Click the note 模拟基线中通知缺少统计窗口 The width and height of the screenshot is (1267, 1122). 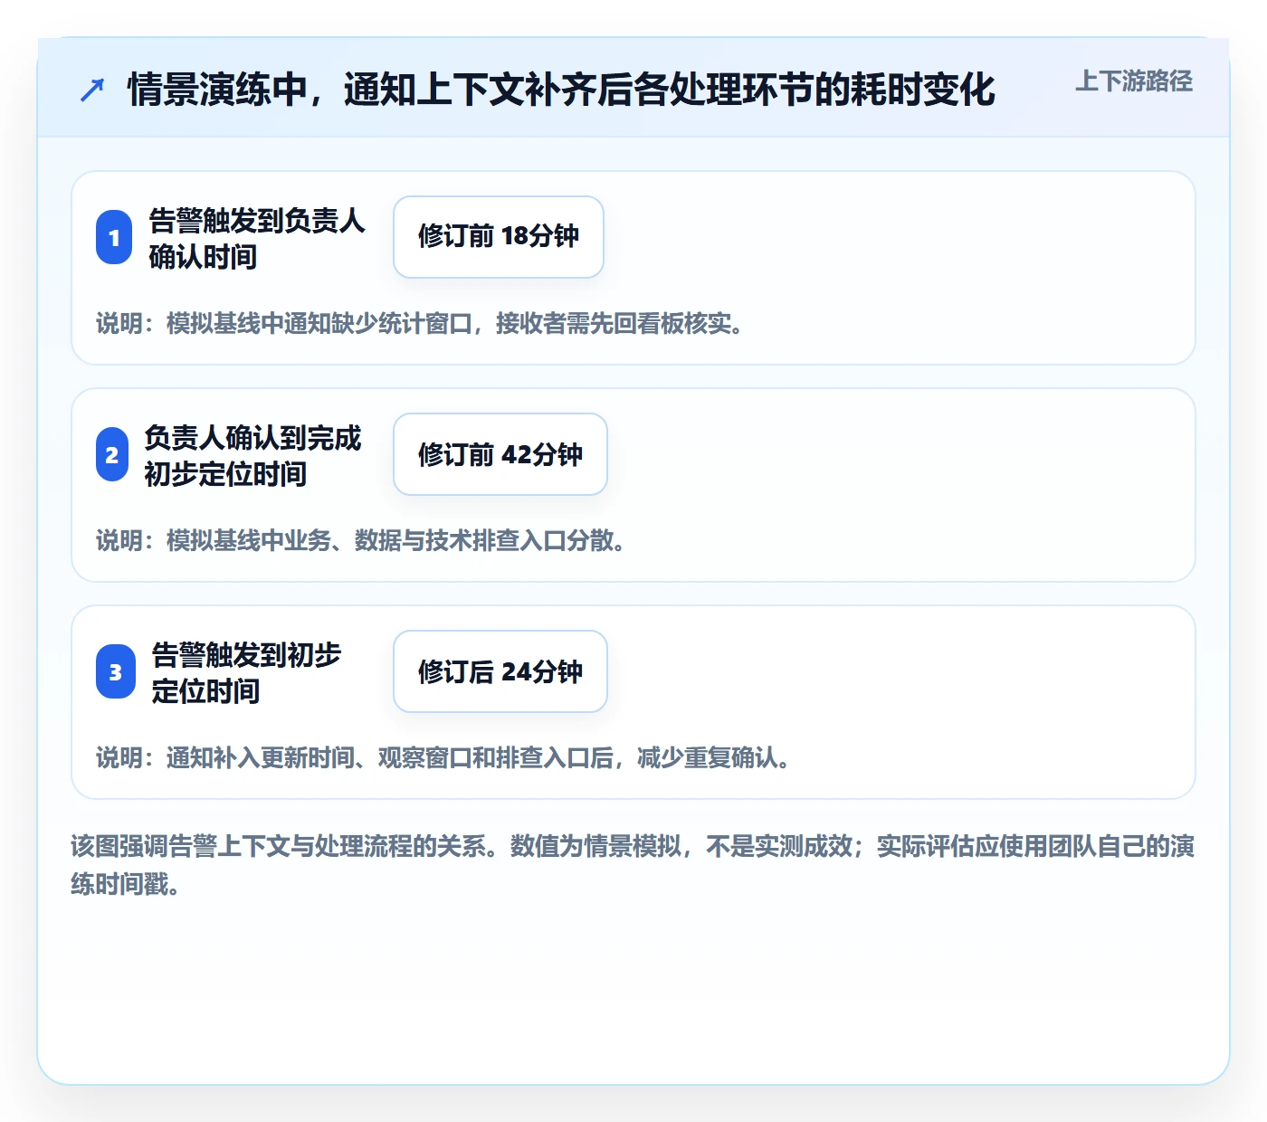(x=319, y=323)
